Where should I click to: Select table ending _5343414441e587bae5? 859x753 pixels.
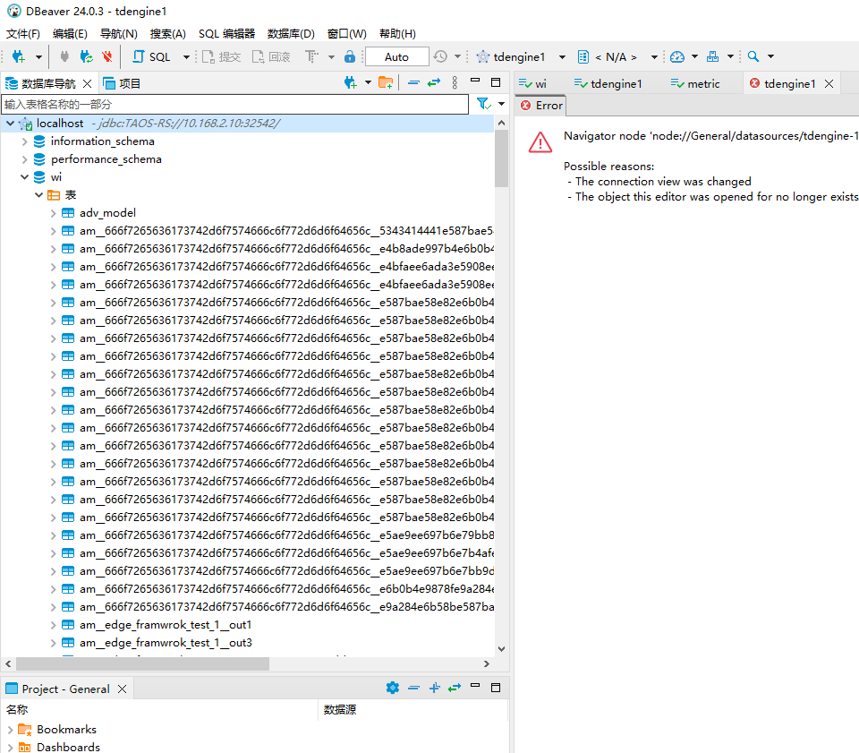pos(286,231)
